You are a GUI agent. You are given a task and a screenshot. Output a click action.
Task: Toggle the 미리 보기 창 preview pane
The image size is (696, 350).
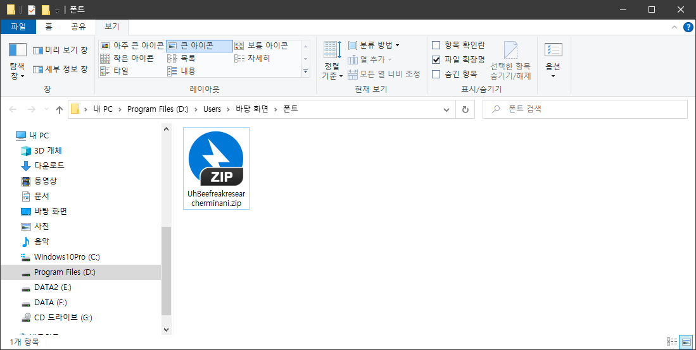[60, 50]
